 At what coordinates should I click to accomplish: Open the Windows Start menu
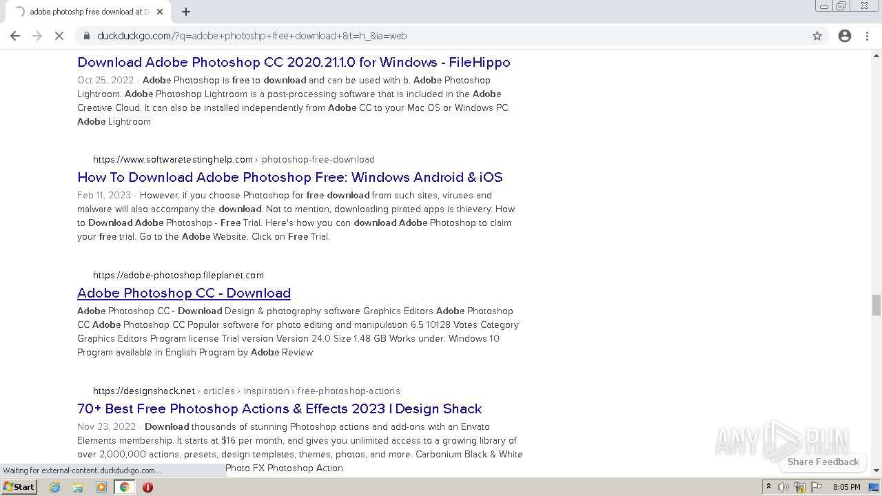click(x=19, y=487)
